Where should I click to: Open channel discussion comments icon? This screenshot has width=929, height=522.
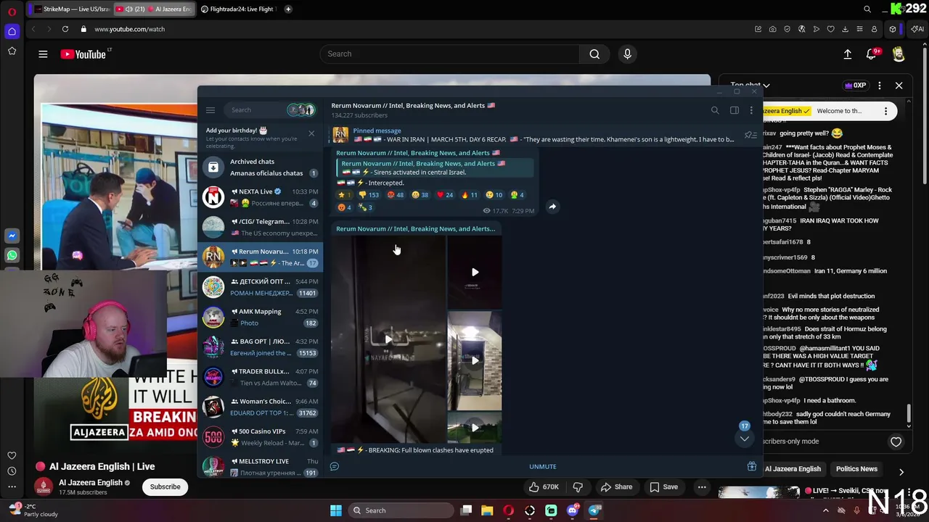pos(335,467)
